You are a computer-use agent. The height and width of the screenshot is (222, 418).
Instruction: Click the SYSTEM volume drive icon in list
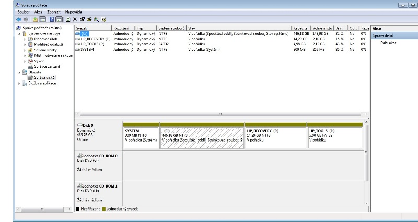(x=77, y=49)
